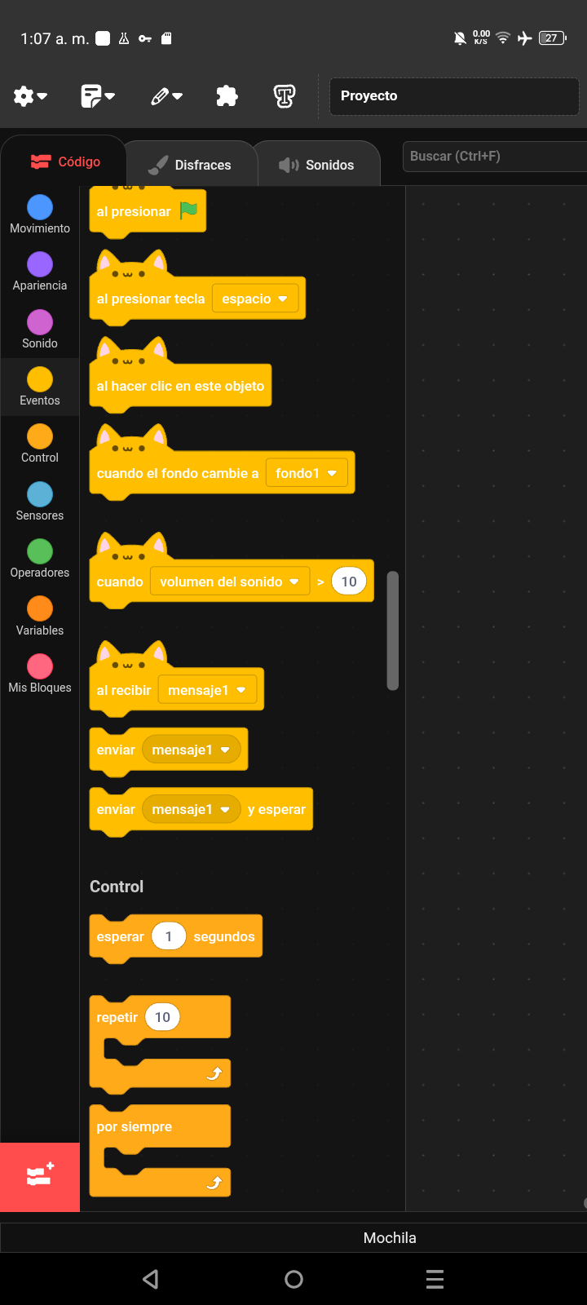The width and height of the screenshot is (587, 1305).
Task: Focus the Buscar search box
Action: (x=495, y=156)
